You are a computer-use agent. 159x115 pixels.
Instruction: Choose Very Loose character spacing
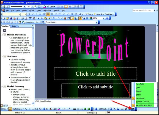140,98
